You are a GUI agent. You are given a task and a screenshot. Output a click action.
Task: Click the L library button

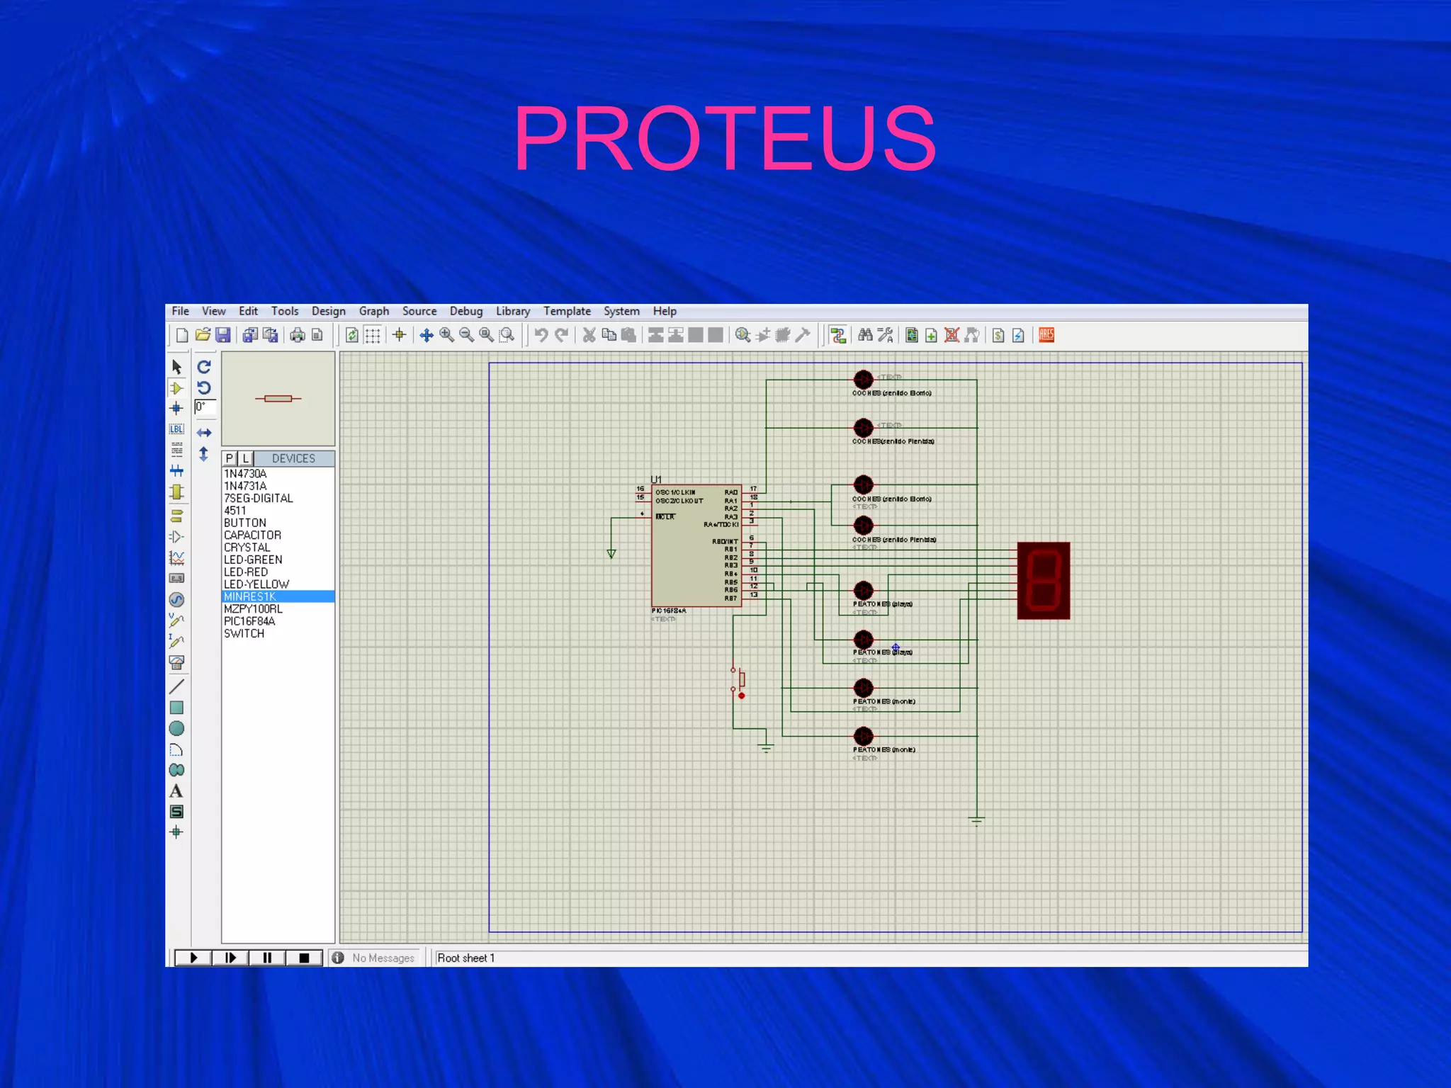click(245, 458)
